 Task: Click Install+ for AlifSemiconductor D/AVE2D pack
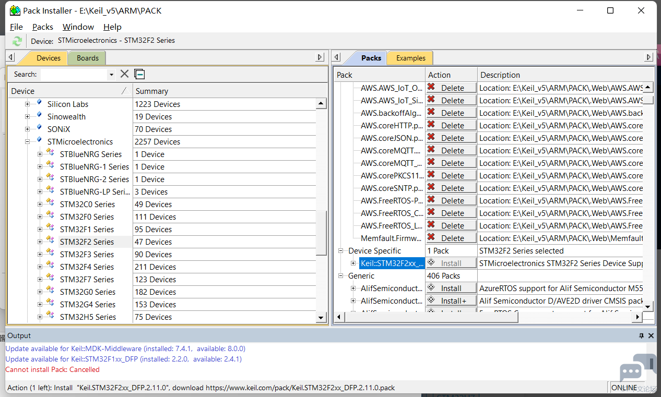pos(452,301)
